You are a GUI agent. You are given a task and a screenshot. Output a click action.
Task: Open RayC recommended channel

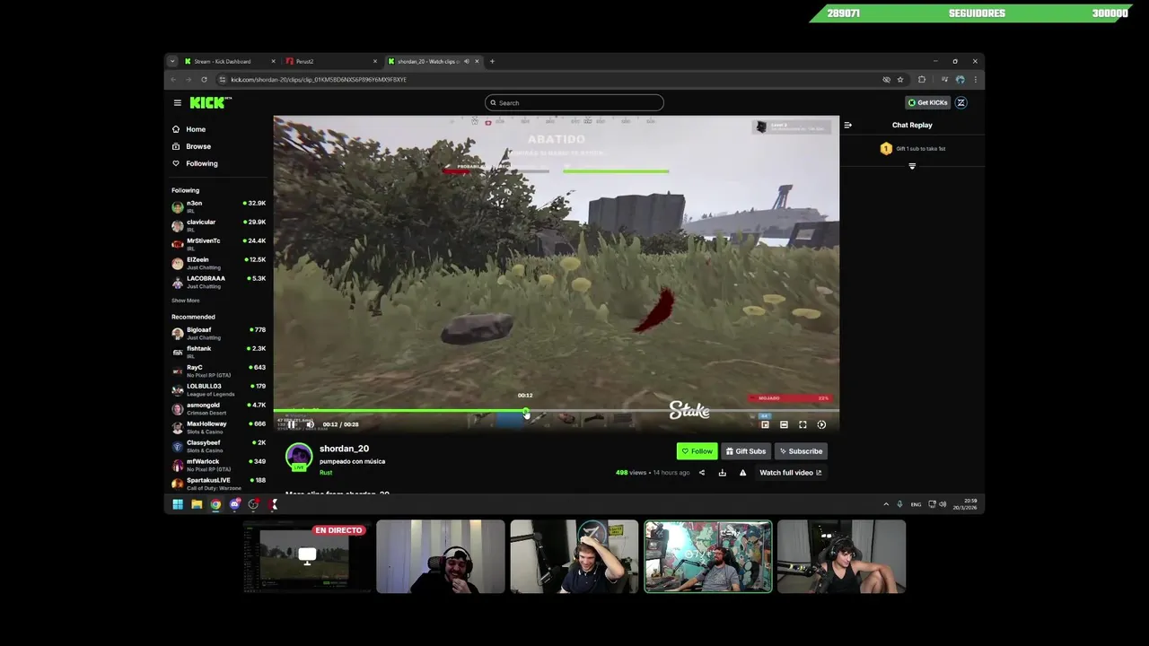[x=219, y=371]
